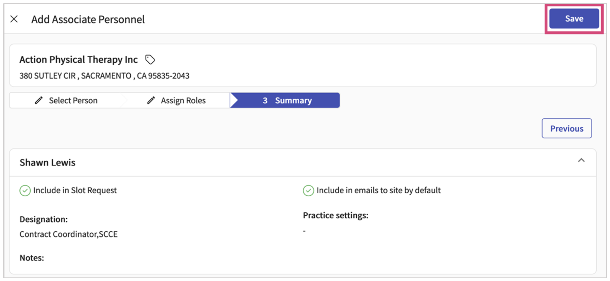Click the green check next to Include in Slot Request

(25, 191)
